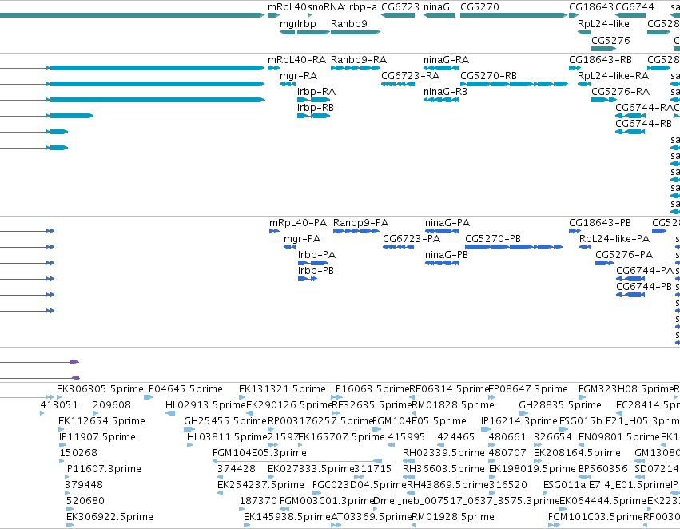680x529 pixels.
Task: Click the Ranbp9-PA protein label
Action: [360, 222]
